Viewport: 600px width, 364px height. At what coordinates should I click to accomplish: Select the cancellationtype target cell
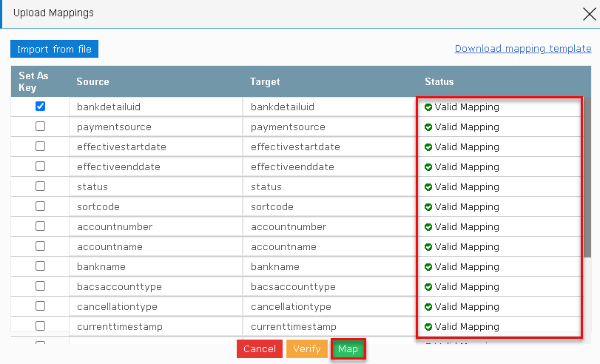(x=329, y=306)
